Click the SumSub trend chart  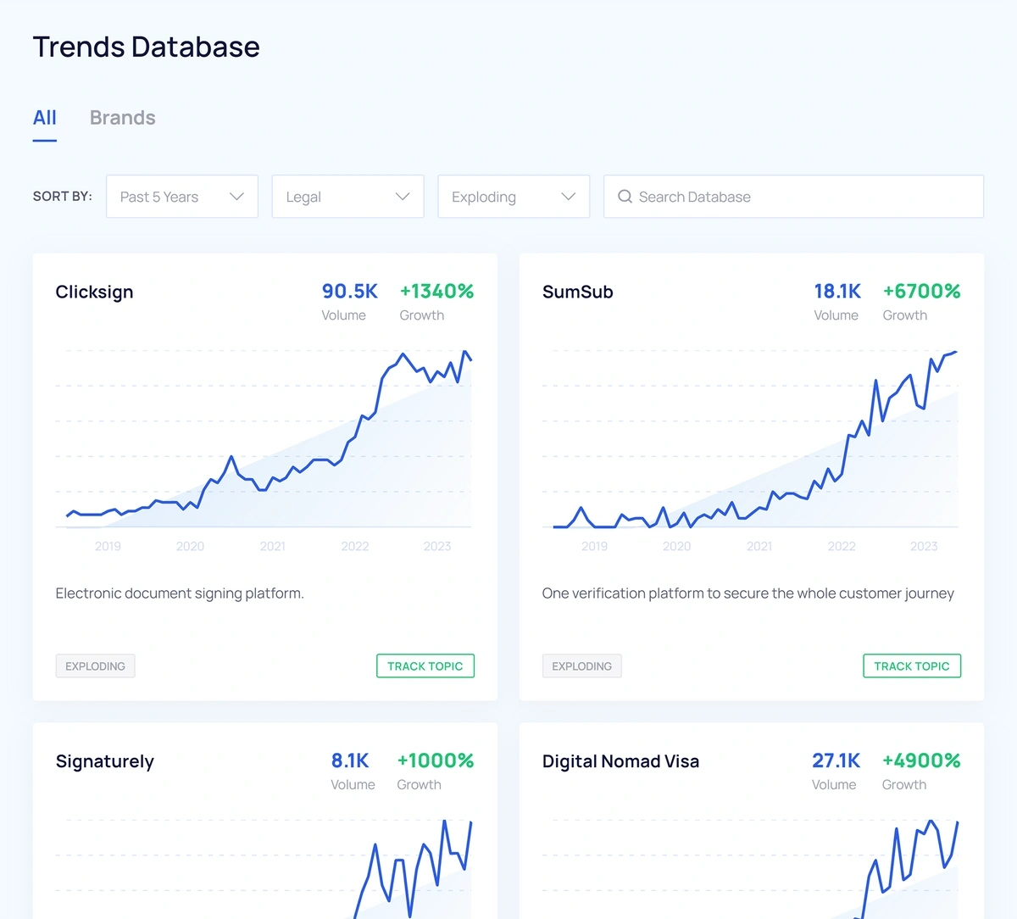[x=751, y=441]
